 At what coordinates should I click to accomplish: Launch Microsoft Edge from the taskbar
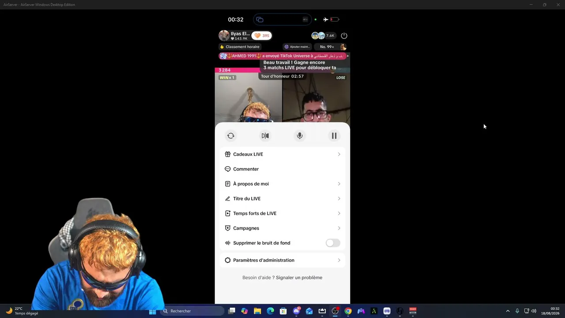click(271, 311)
